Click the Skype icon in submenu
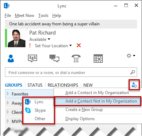The width and height of the screenshot is (142, 136). pyautogui.click(x=28, y=110)
